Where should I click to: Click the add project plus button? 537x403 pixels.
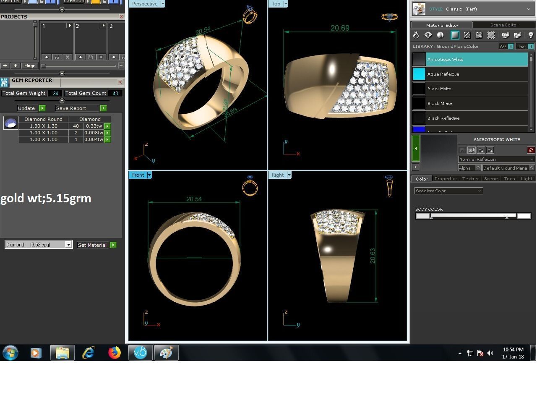pos(5,65)
